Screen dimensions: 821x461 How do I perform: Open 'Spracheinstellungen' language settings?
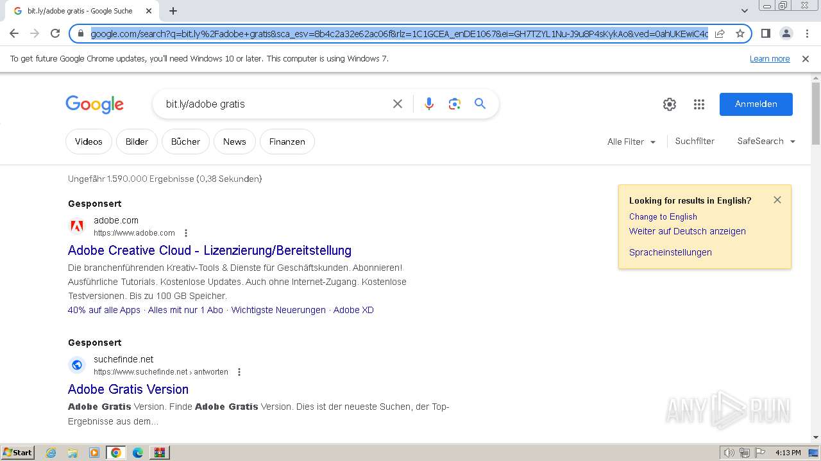[x=670, y=252]
